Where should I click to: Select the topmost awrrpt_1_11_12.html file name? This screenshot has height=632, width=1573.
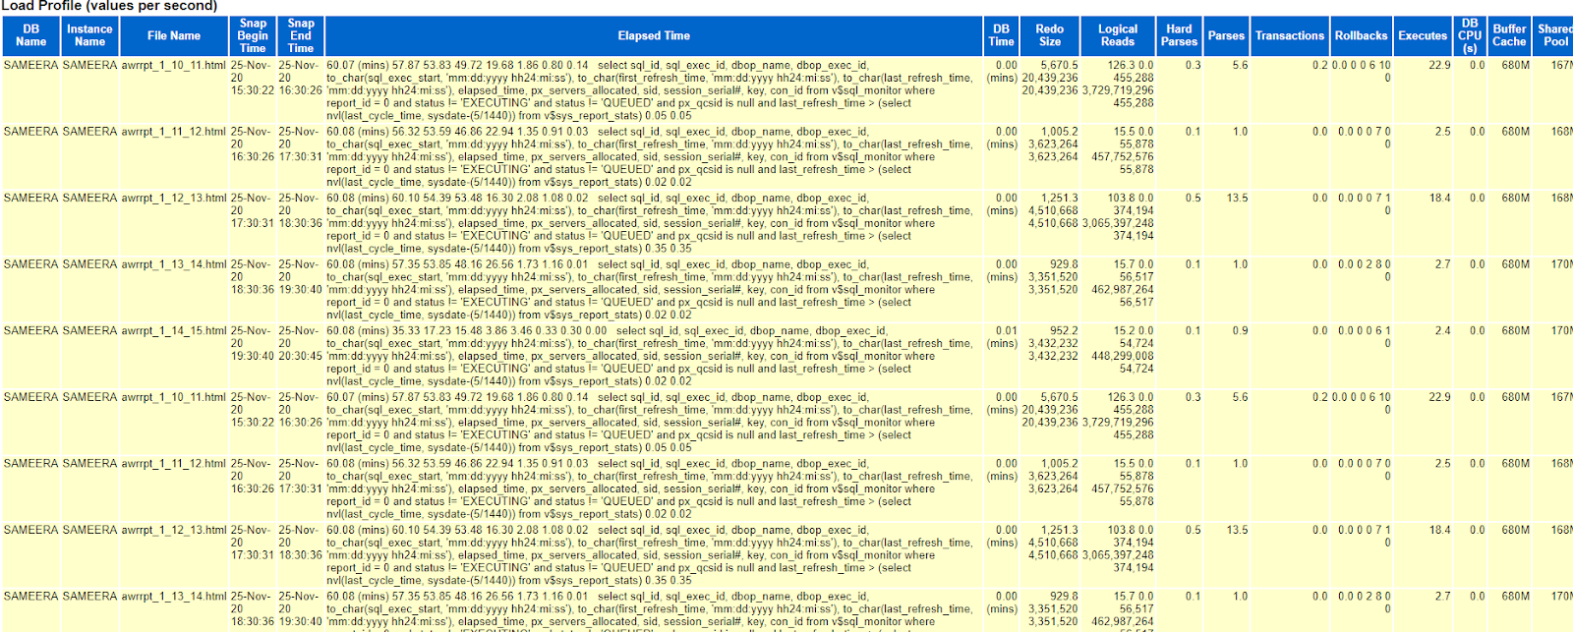(x=174, y=132)
